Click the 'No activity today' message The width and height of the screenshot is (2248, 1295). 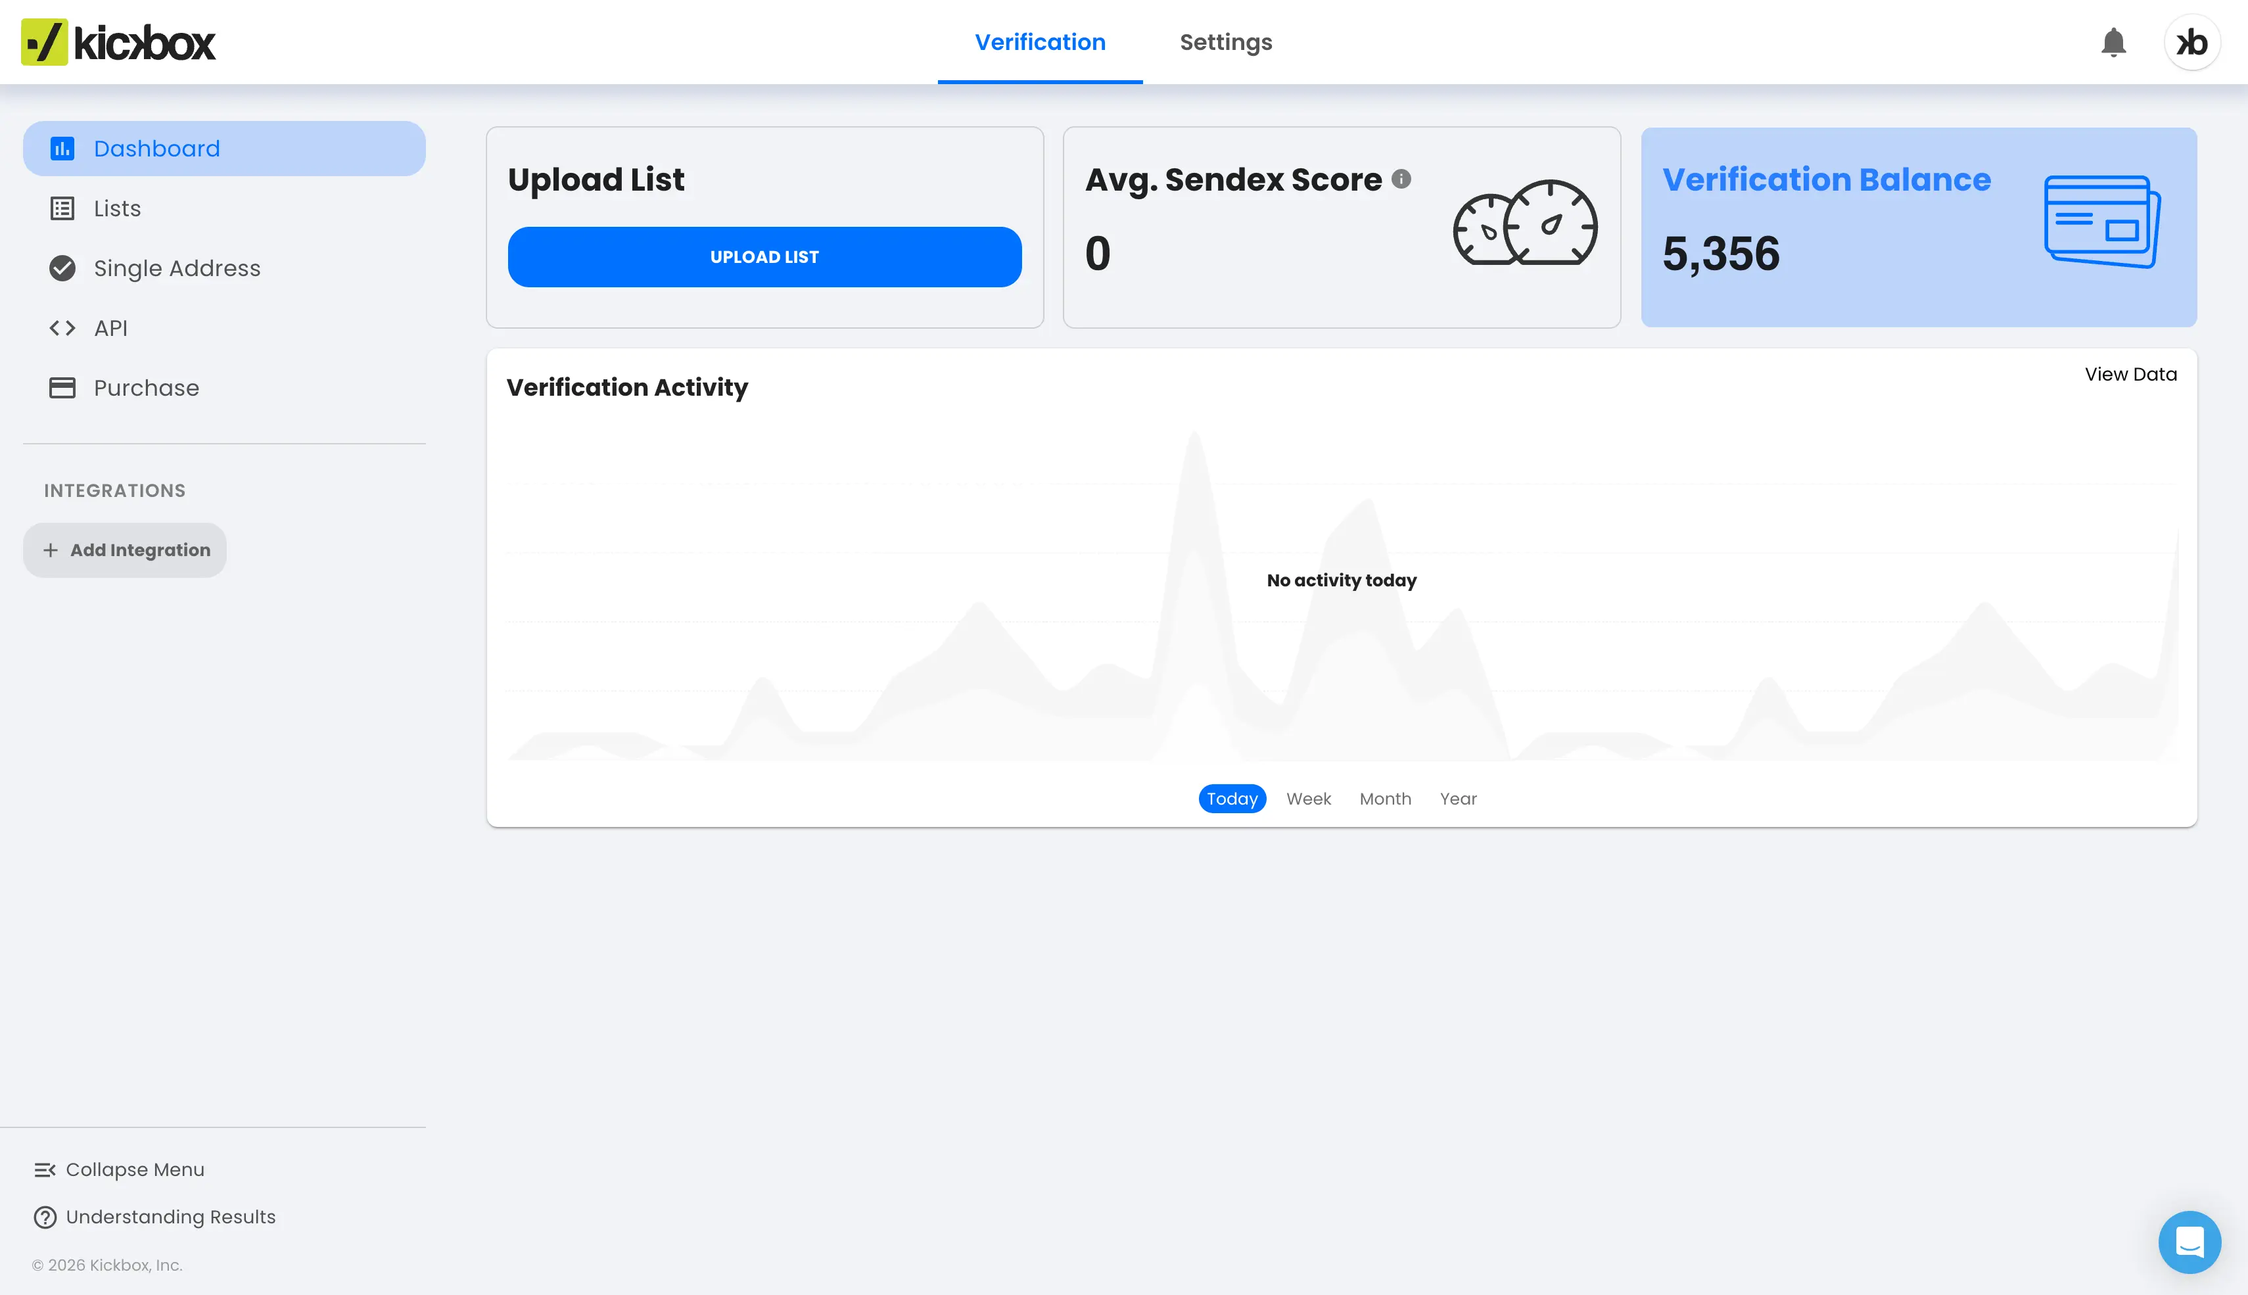(1341, 581)
